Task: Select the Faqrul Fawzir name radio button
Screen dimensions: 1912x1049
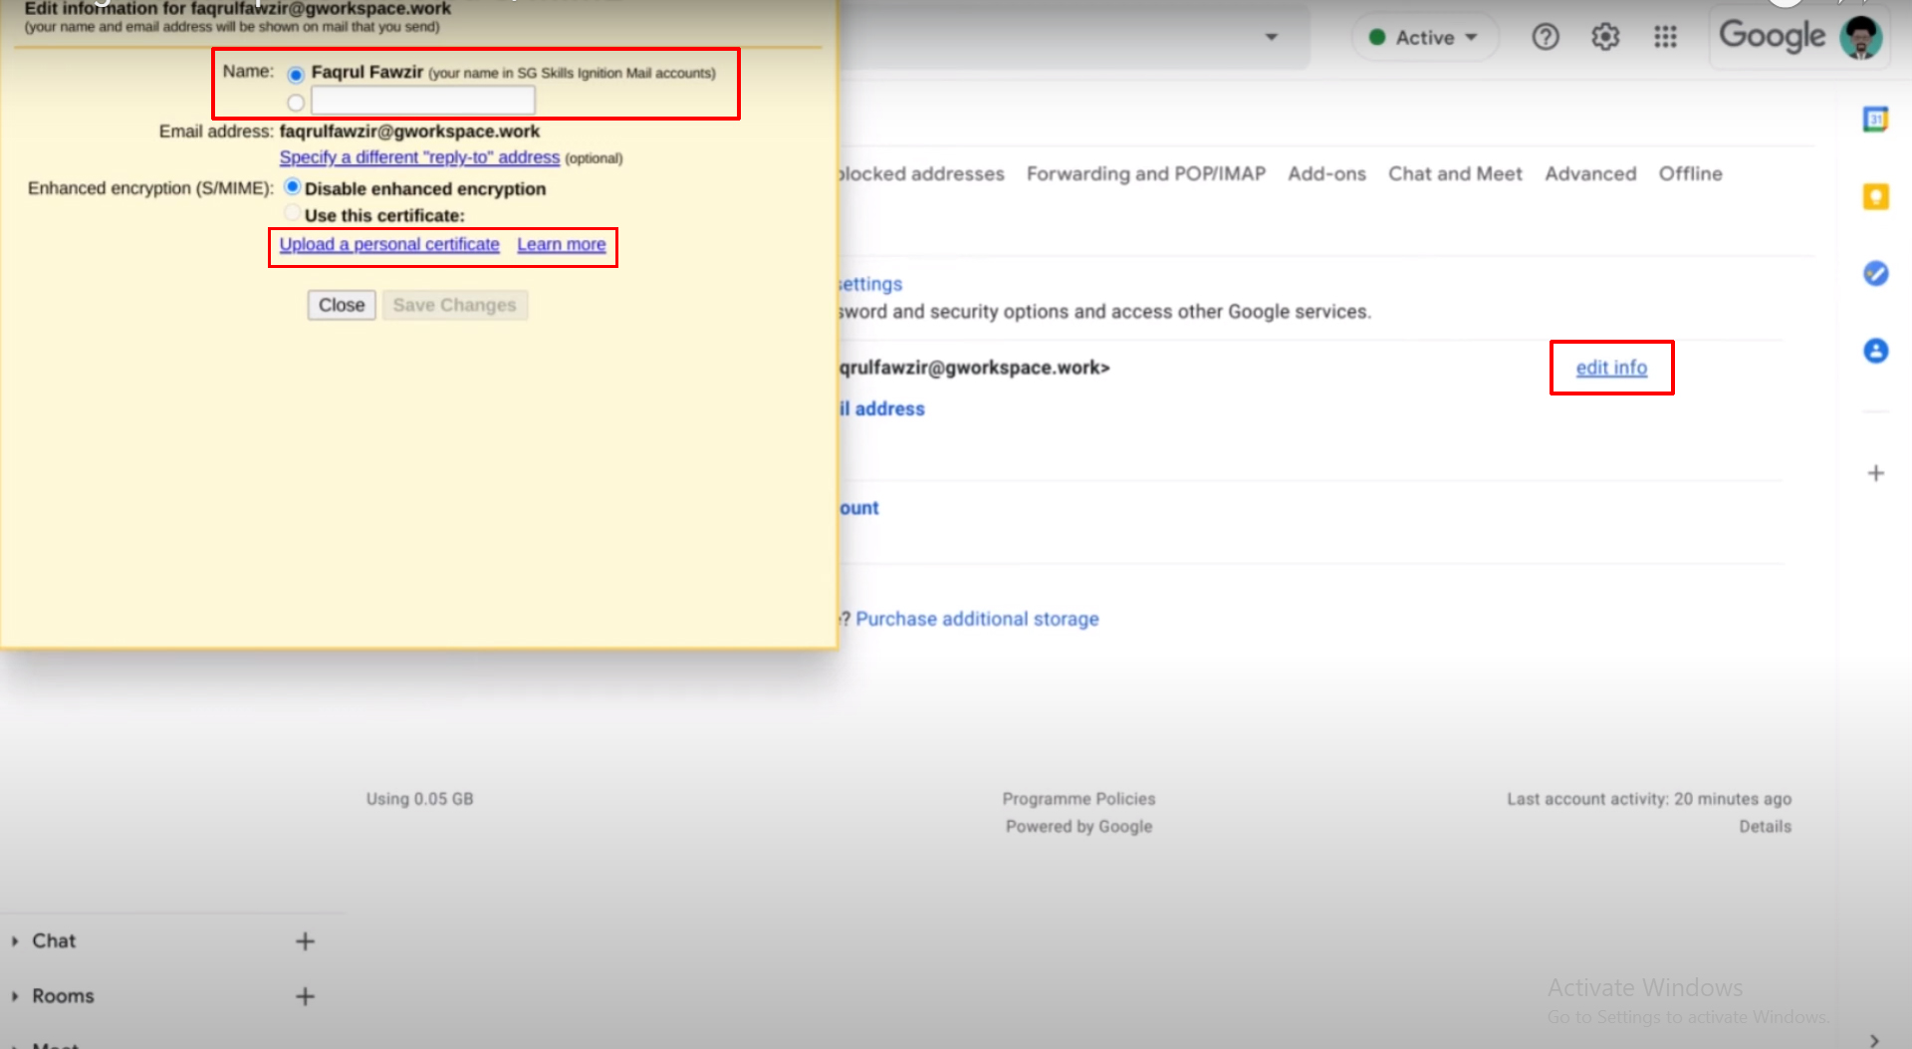Action: point(295,75)
